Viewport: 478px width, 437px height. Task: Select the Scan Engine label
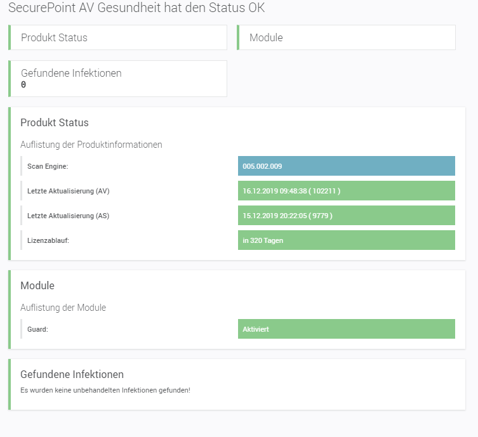point(48,166)
